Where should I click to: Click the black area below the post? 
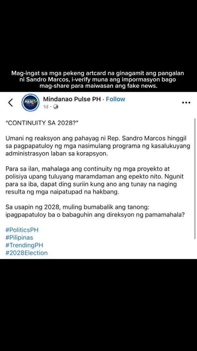[98, 305]
